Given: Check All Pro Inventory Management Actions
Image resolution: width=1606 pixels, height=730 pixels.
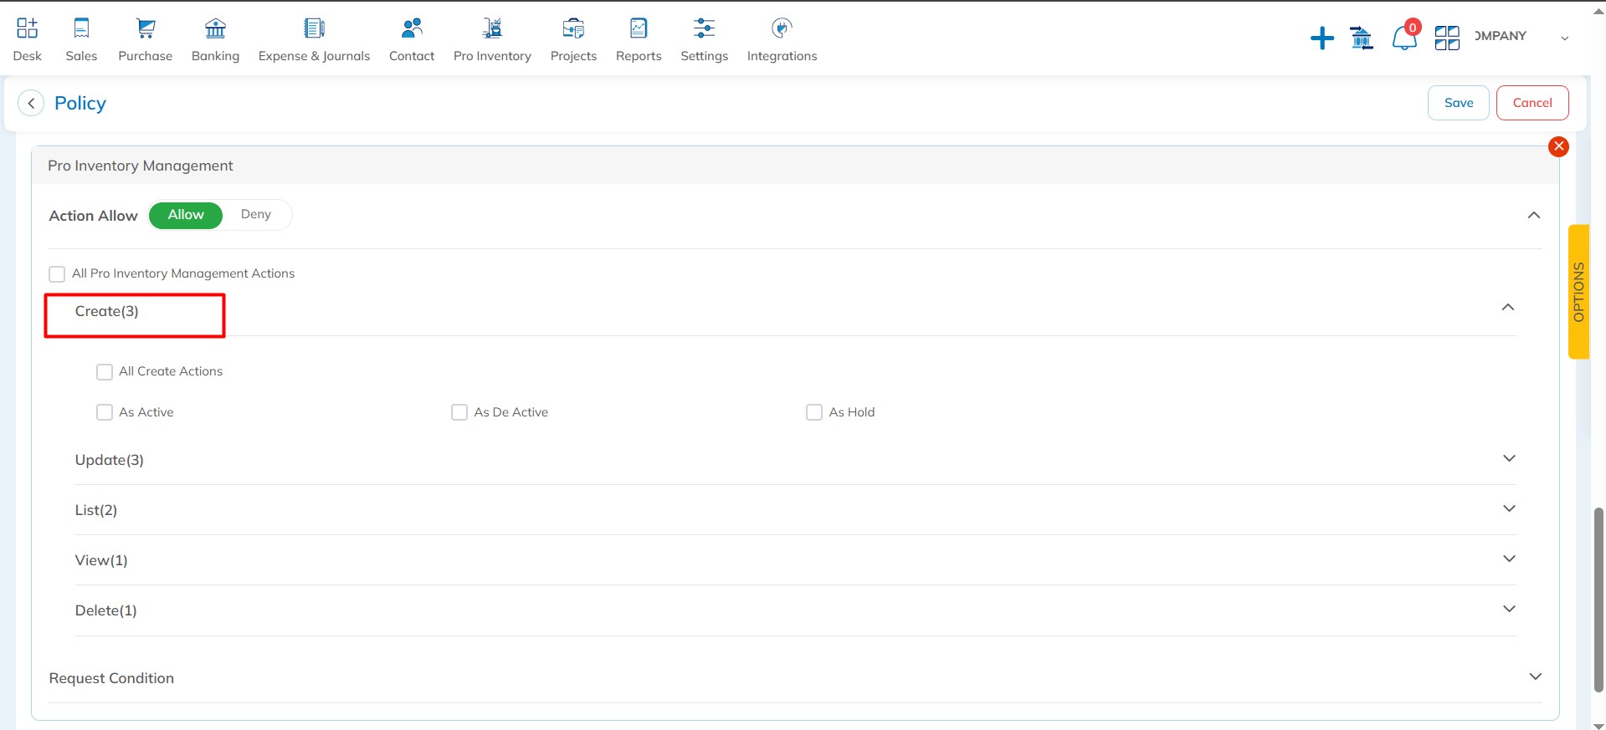Looking at the screenshot, I should [57, 274].
